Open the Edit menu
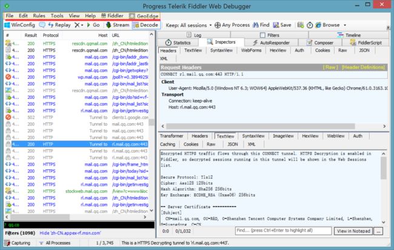This screenshot has width=394, height=250. point(23,16)
